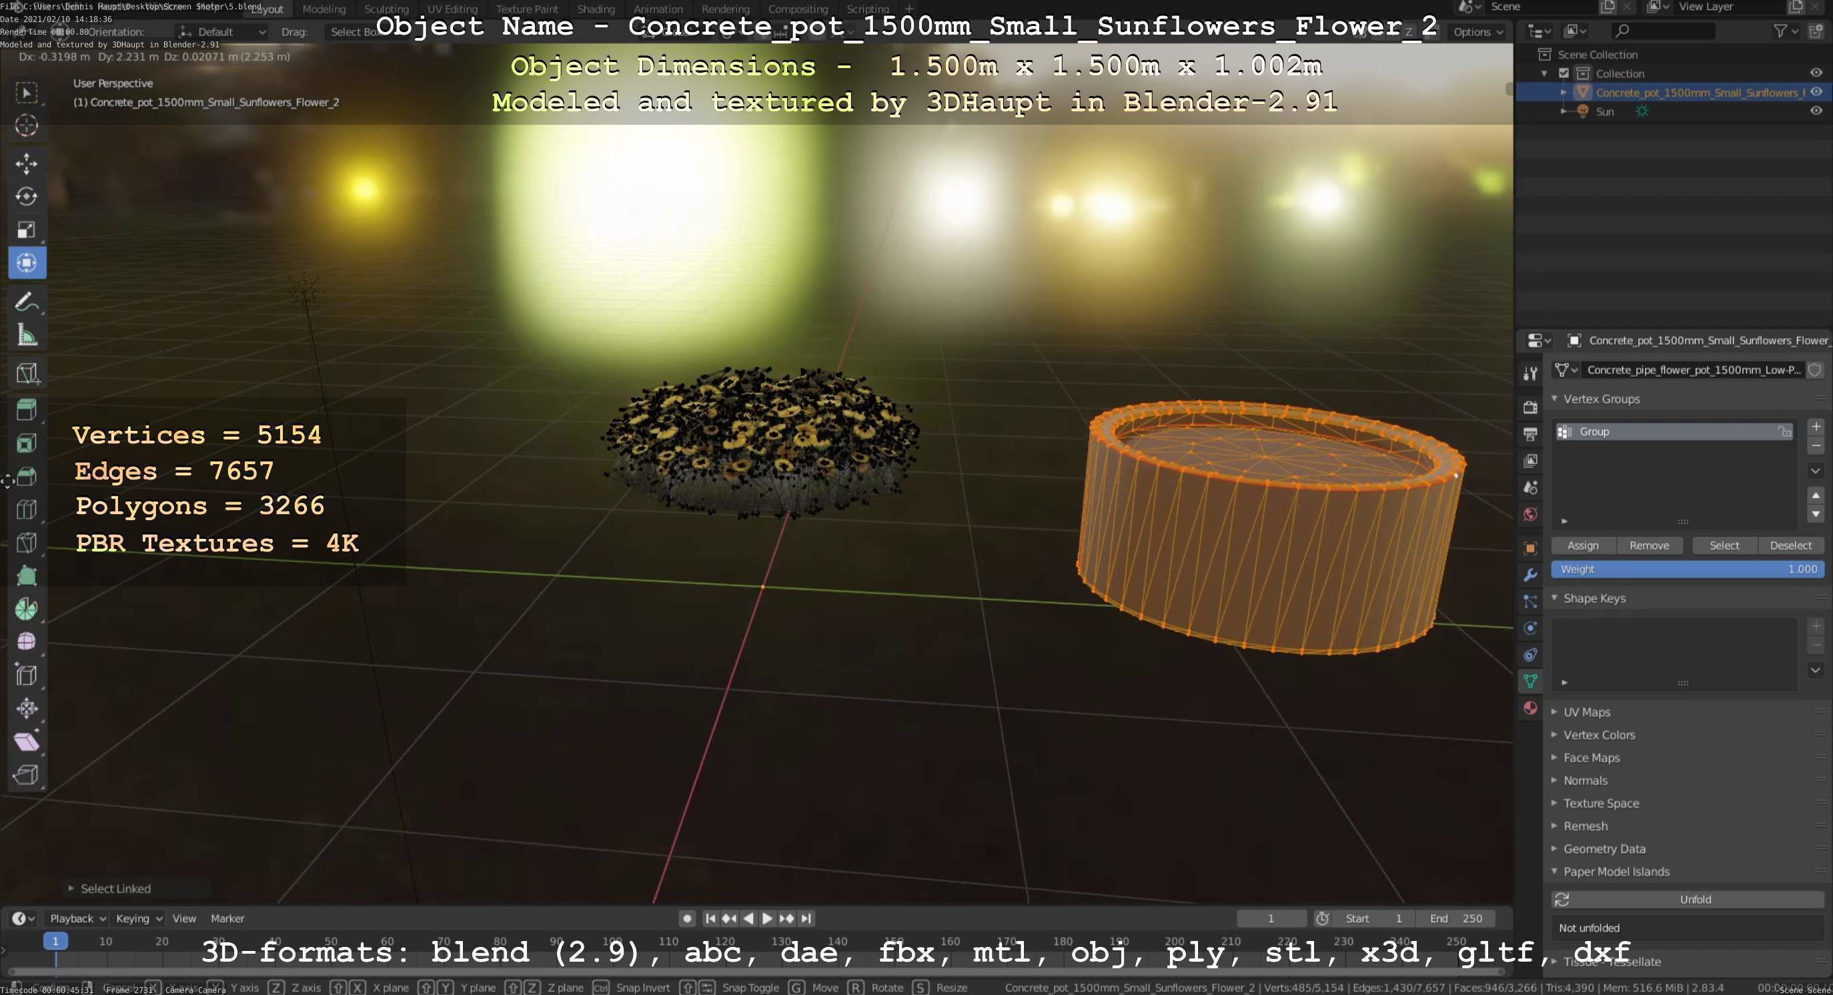Viewport: 1833px width, 995px height.
Task: Activate the Inset Faces tool
Action: 27,443
